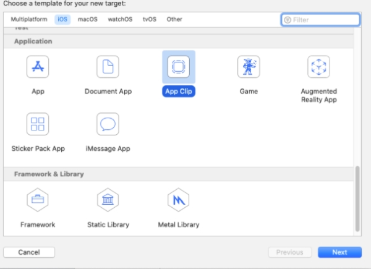This screenshot has width=371, height=269.
Task: Click the iMessage App label
Action: [x=108, y=148]
